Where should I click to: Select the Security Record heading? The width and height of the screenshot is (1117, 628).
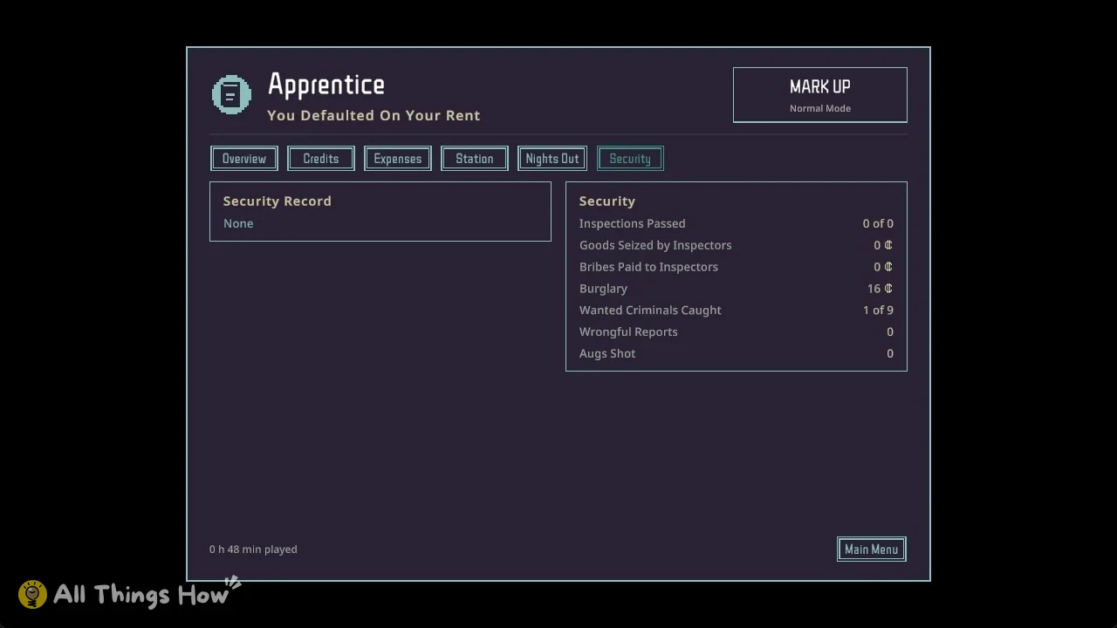[278, 201]
